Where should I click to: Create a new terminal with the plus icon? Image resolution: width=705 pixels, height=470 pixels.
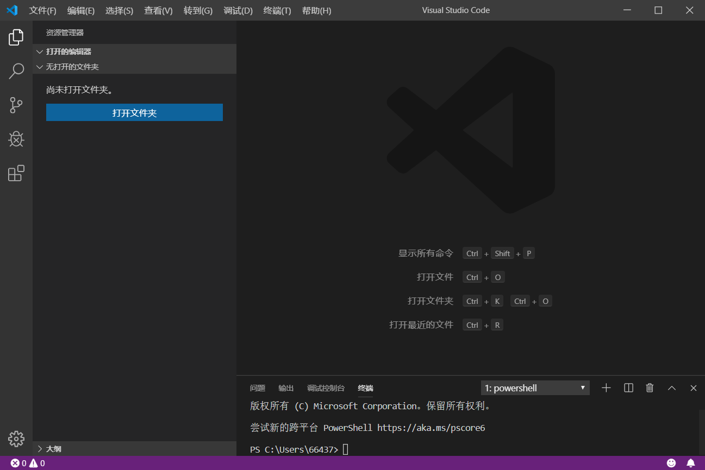pos(606,388)
